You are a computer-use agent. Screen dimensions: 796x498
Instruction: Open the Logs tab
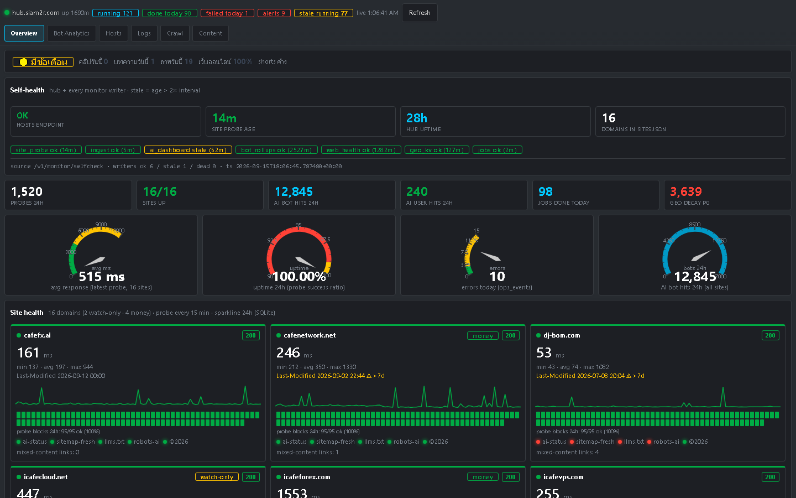point(144,33)
